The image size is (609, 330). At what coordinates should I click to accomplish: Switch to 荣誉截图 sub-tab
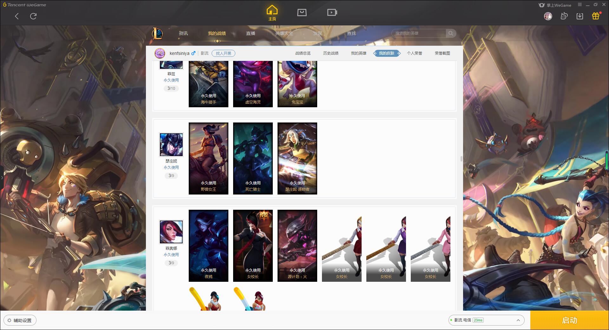point(442,53)
